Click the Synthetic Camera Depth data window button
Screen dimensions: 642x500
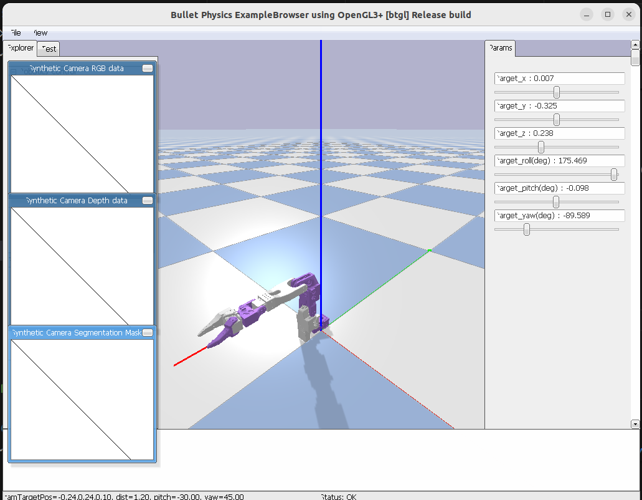pyautogui.click(x=148, y=201)
